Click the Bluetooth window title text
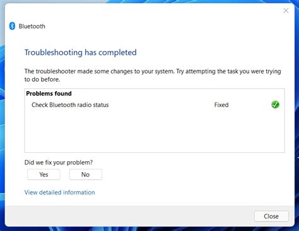Screen dimensions: 299x231 point(32,26)
